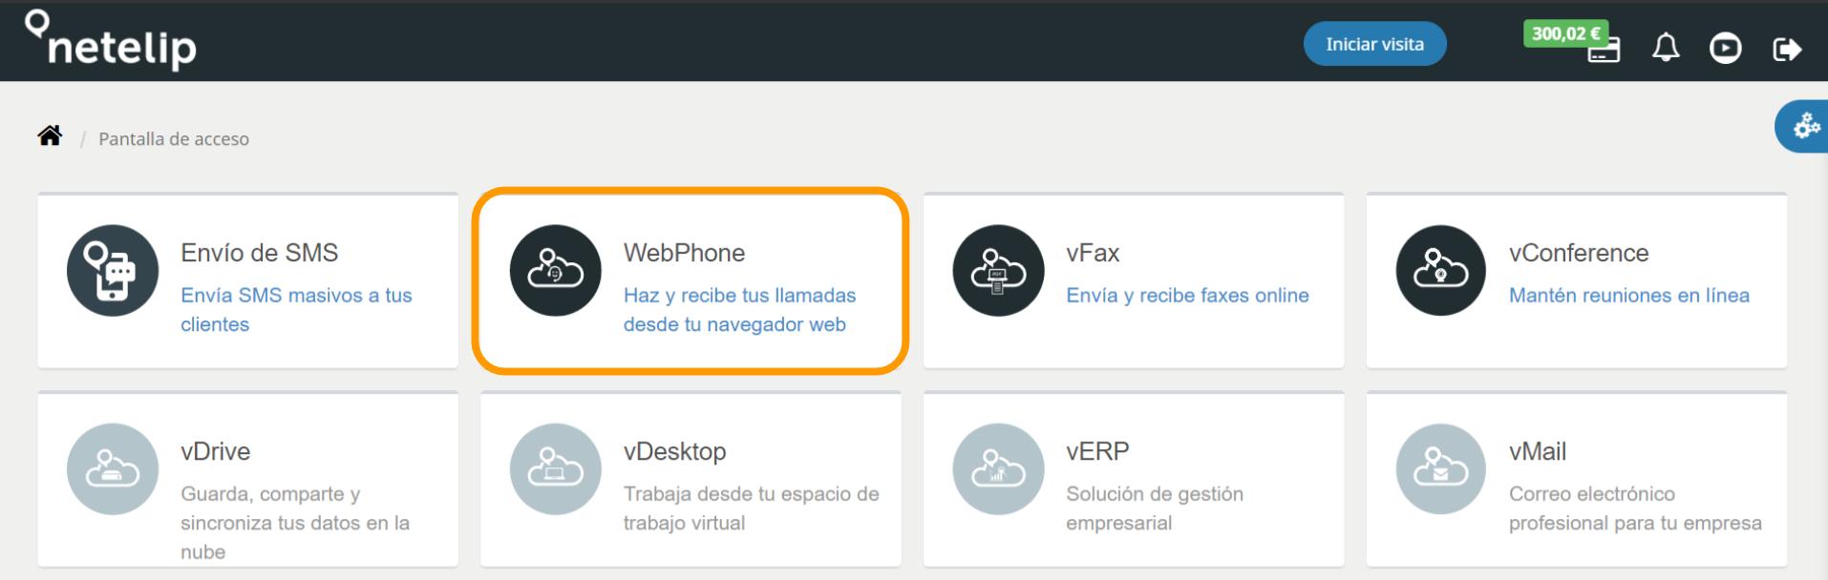Click the vMail cloud icon
Image resolution: width=1828 pixels, height=580 pixels.
[1441, 469]
